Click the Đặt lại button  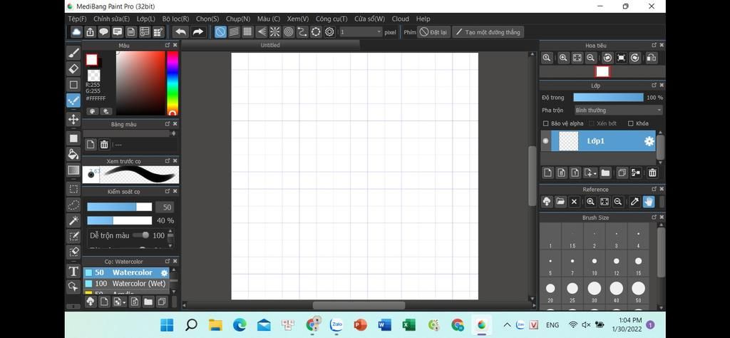click(433, 32)
